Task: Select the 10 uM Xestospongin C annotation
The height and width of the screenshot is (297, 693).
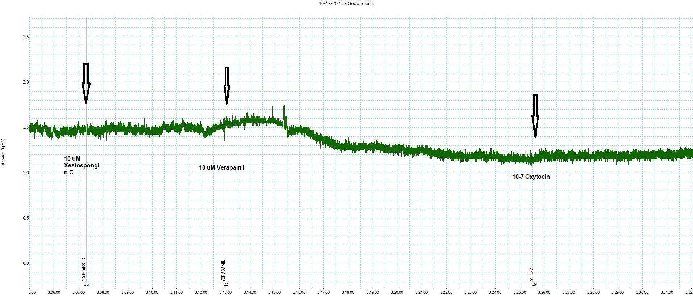Action: [82, 165]
